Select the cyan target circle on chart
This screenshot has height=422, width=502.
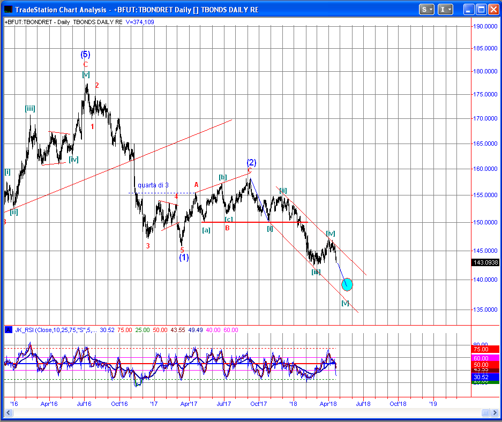(x=347, y=284)
